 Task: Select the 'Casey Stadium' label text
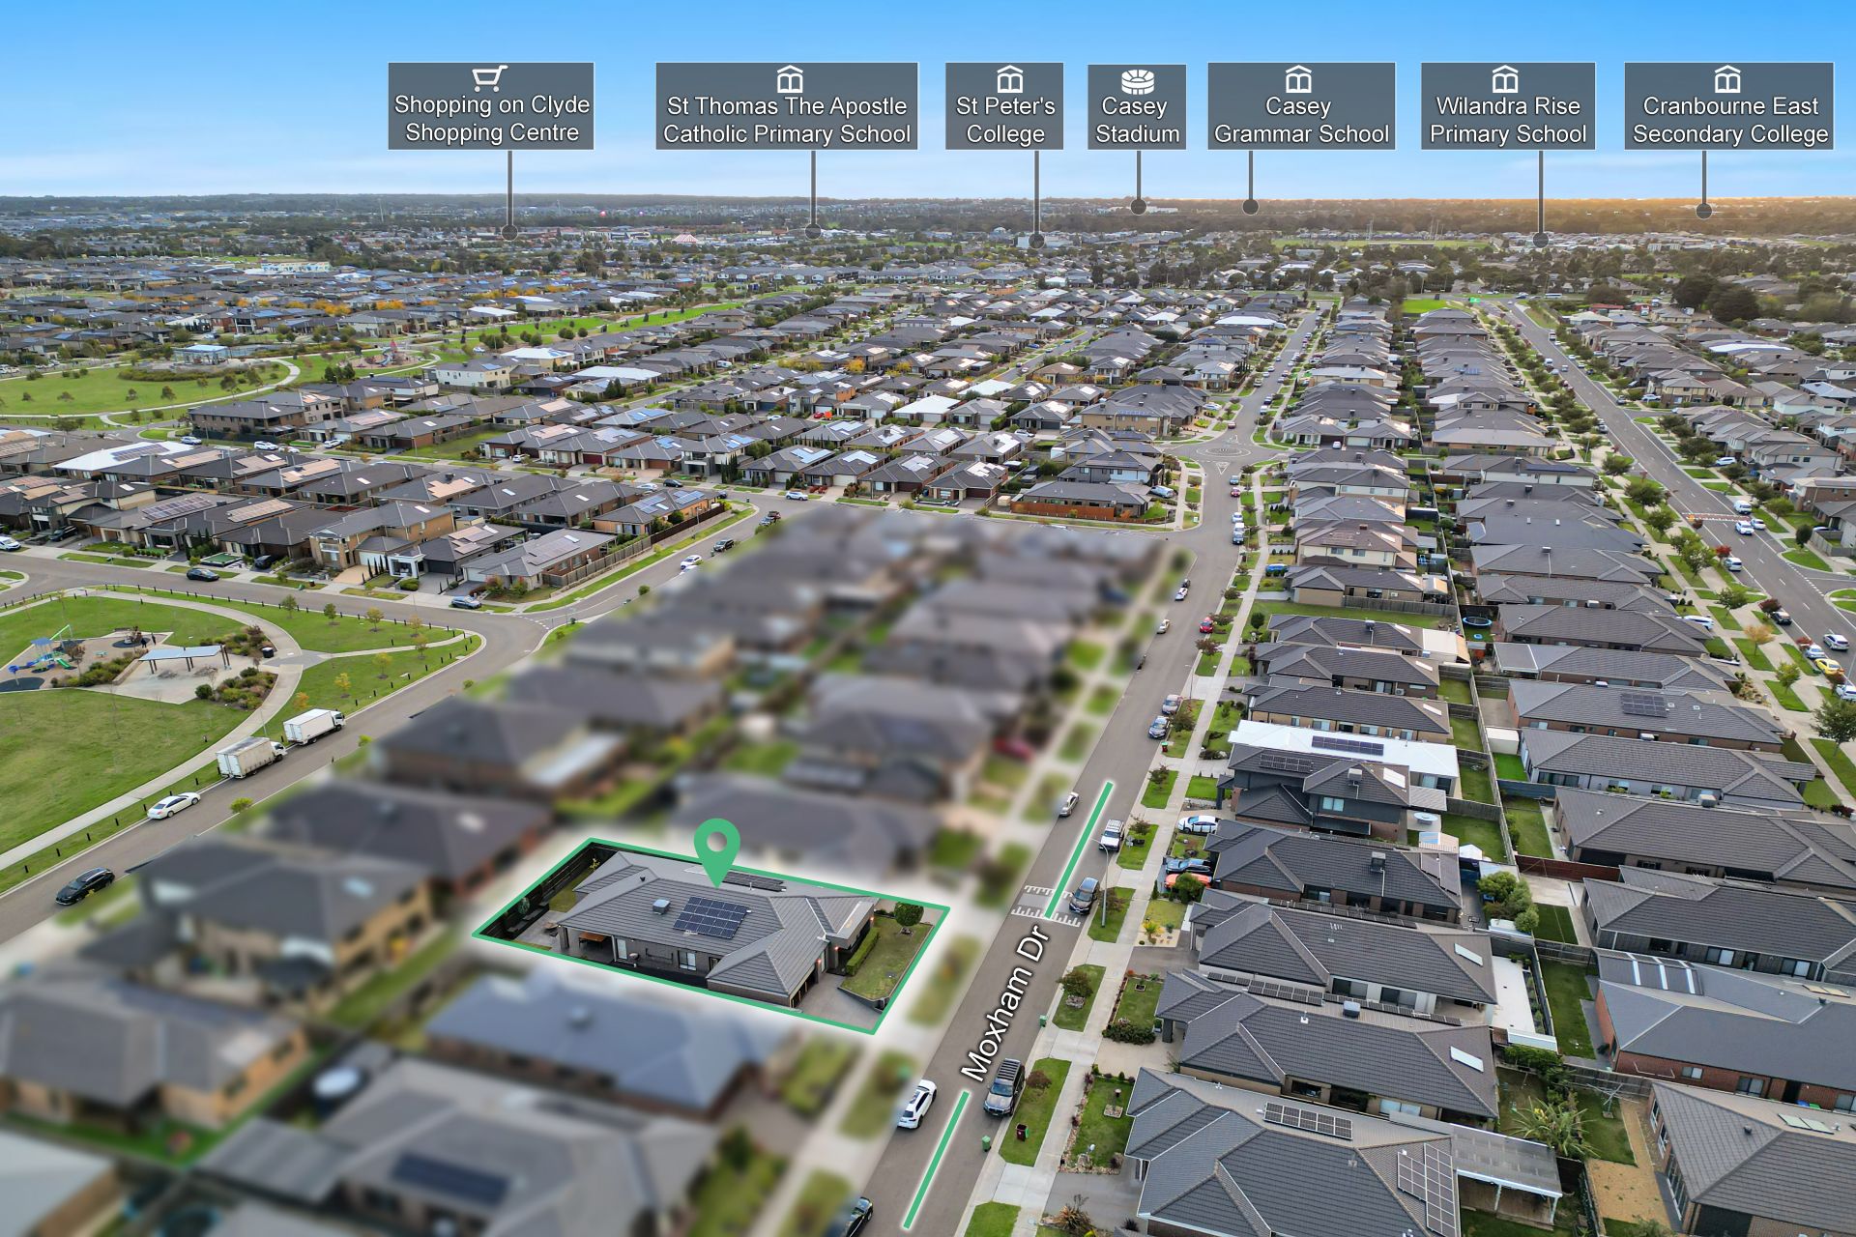1138,120
